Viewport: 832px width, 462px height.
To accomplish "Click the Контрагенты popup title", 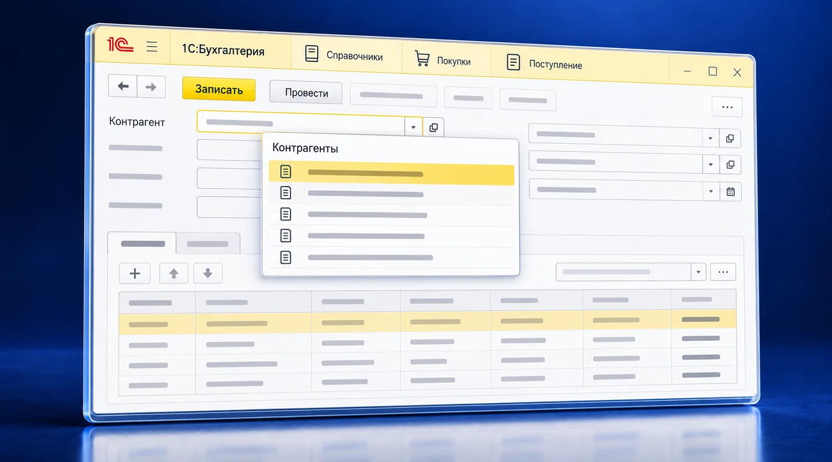I will click(x=305, y=148).
